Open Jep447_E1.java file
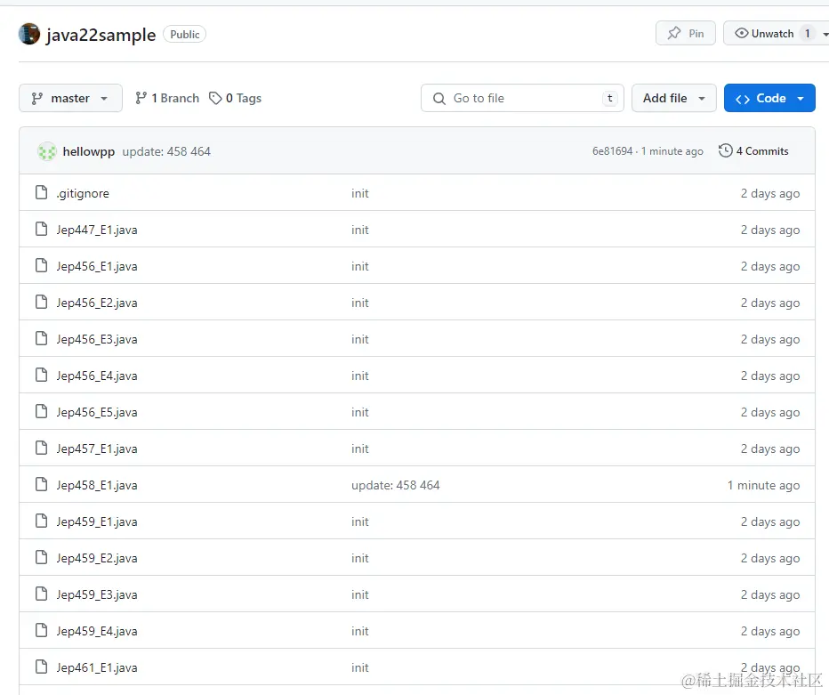Viewport: 829px width, 695px height. pyautogui.click(x=97, y=230)
